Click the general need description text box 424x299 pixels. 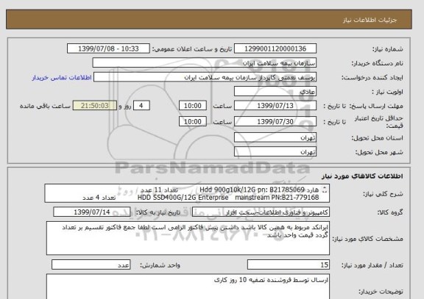187,193
